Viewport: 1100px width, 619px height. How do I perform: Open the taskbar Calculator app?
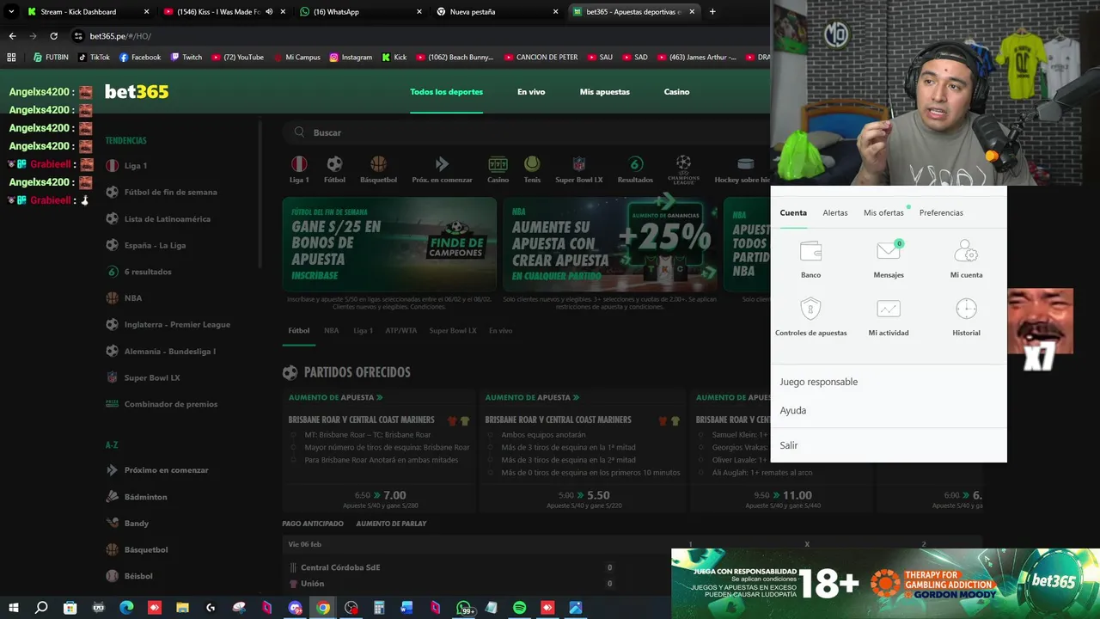coord(379,608)
